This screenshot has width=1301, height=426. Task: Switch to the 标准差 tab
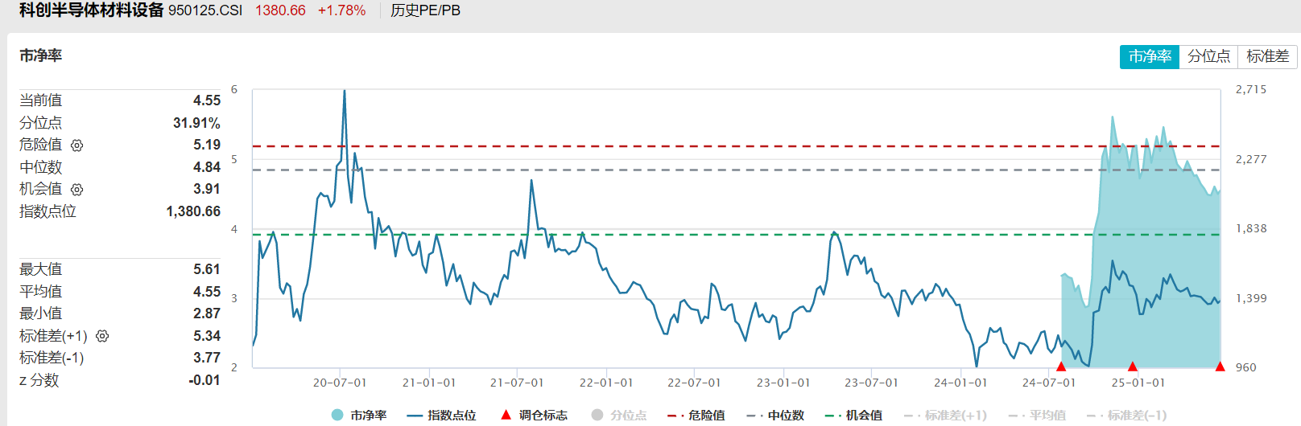1267,56
